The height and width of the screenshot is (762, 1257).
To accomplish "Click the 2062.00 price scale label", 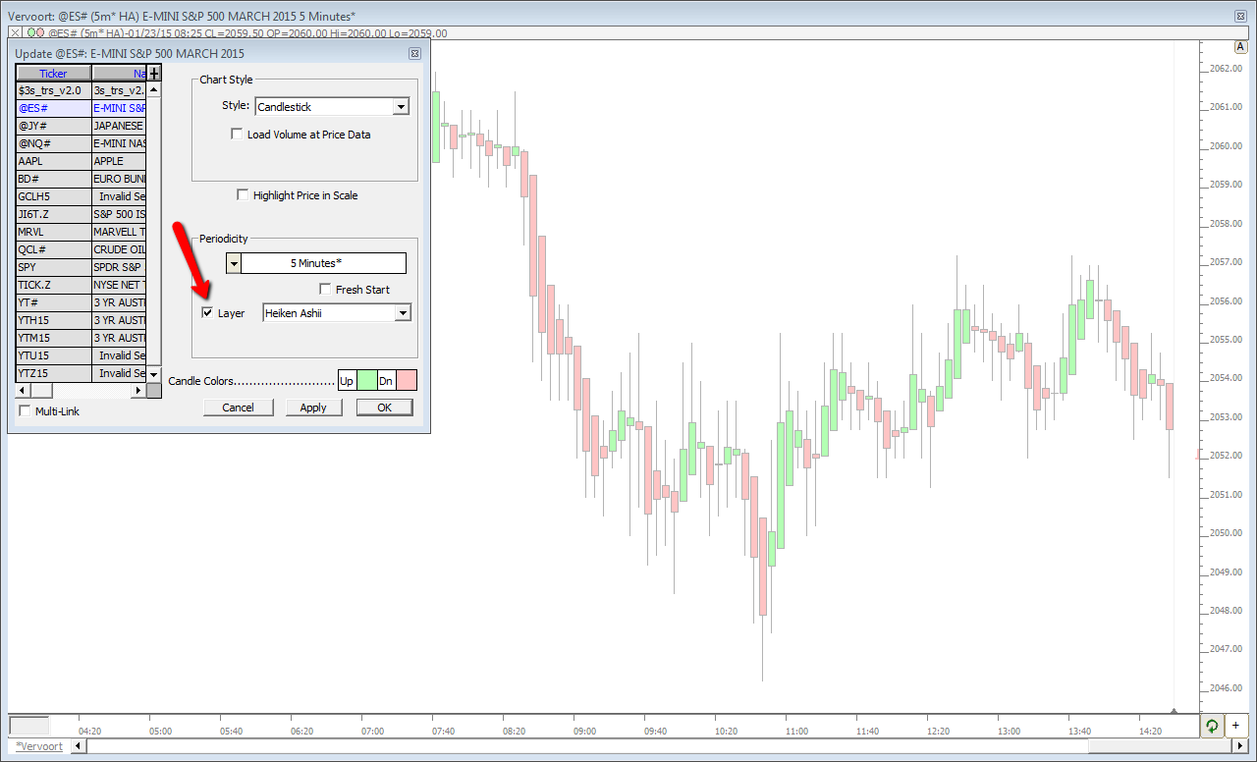I will click(x=1227, y=68).
